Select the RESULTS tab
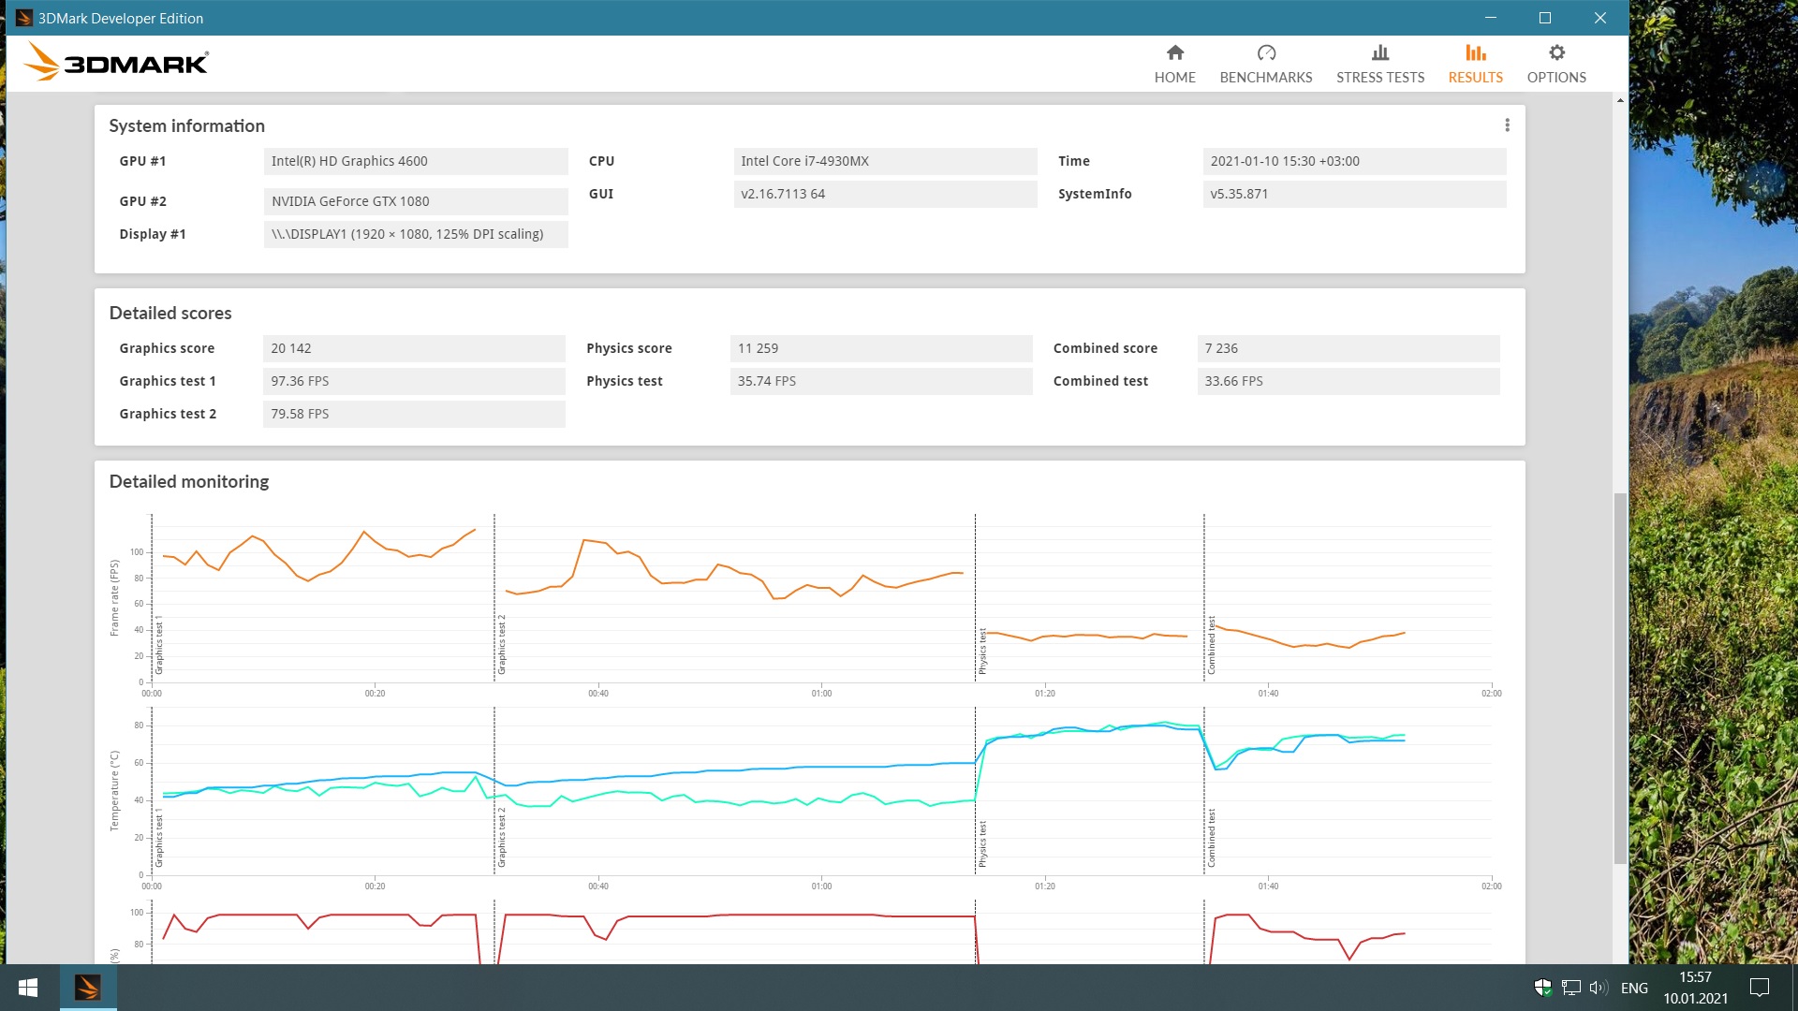 [x=1475, y=64]
